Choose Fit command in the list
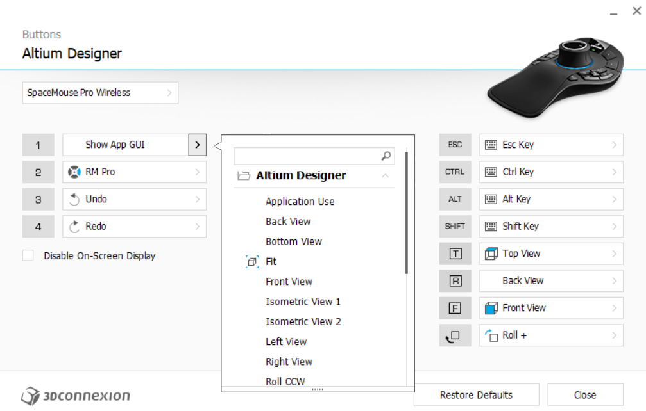646x411 pixels. tap(271, 262)
